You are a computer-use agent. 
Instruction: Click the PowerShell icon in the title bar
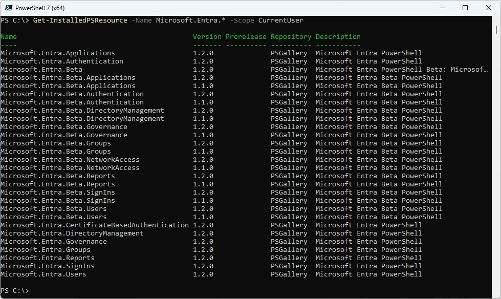coord(8,8)
